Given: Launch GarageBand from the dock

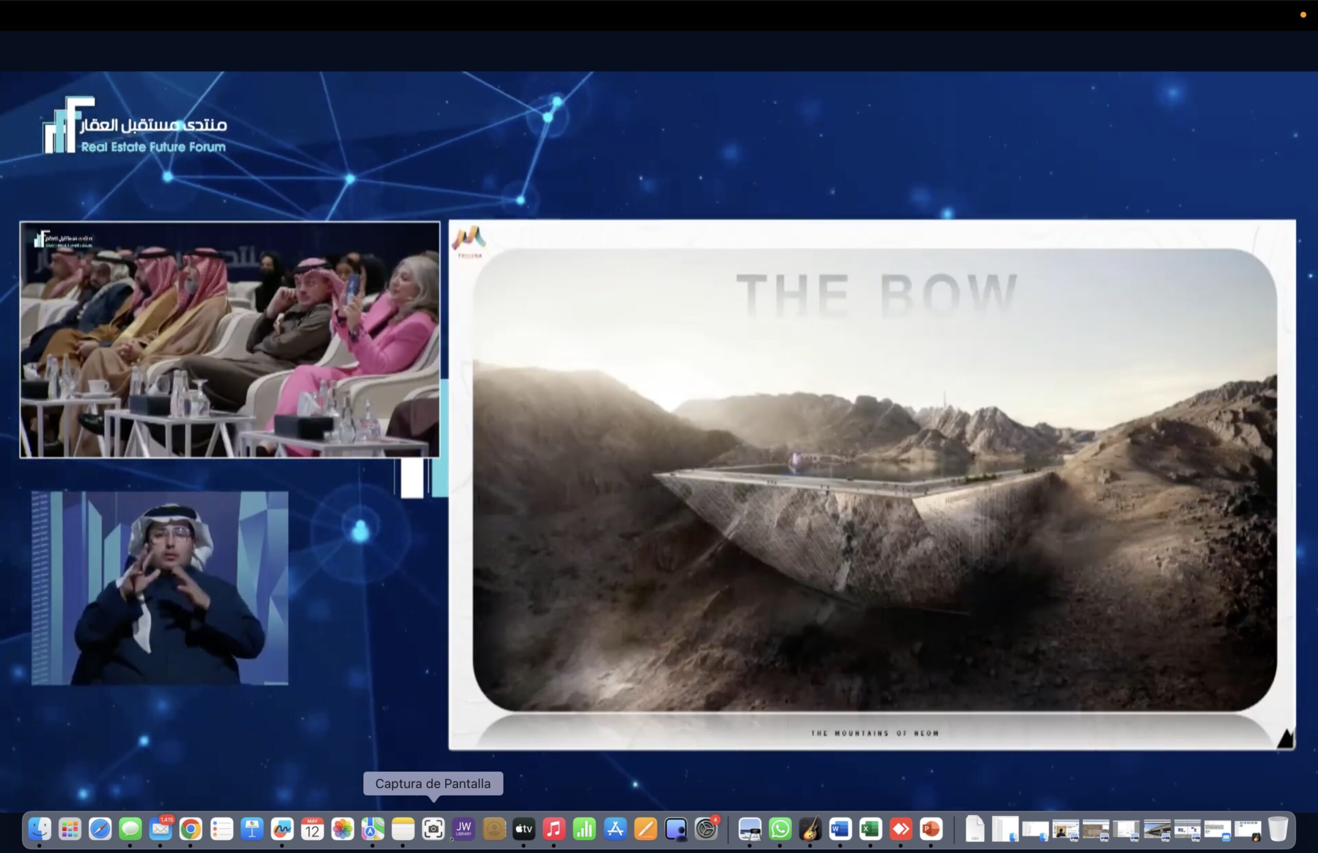Looking at the screenshot, I should (810, 829).
